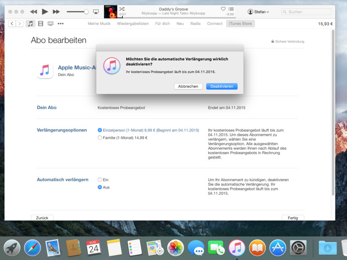Image resolution: width=347 pixels, height=260 pixels.
Task: Click the page vertical scrollbar
Action: 333,112
